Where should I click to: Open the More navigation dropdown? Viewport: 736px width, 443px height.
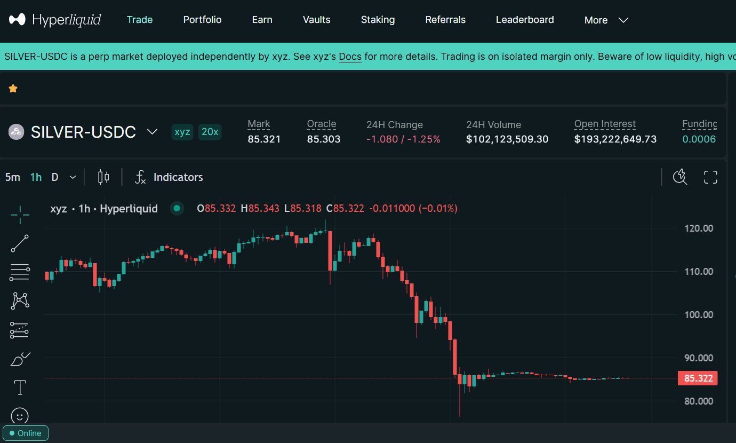[x=606, y=20]
